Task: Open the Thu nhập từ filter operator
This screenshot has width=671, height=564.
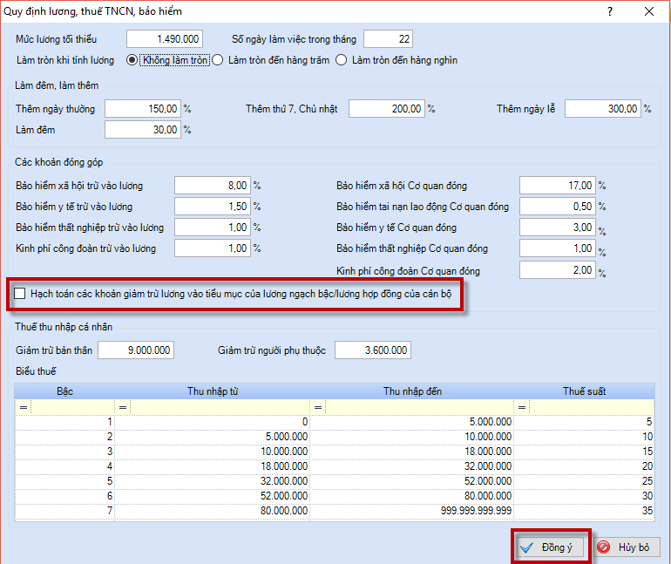Action: point(123,407)
